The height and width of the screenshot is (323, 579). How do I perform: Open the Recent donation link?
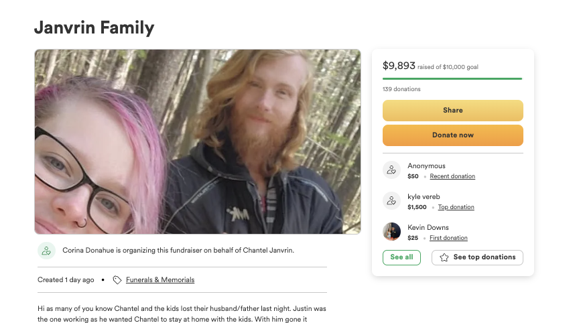click(x=452, y=176)
